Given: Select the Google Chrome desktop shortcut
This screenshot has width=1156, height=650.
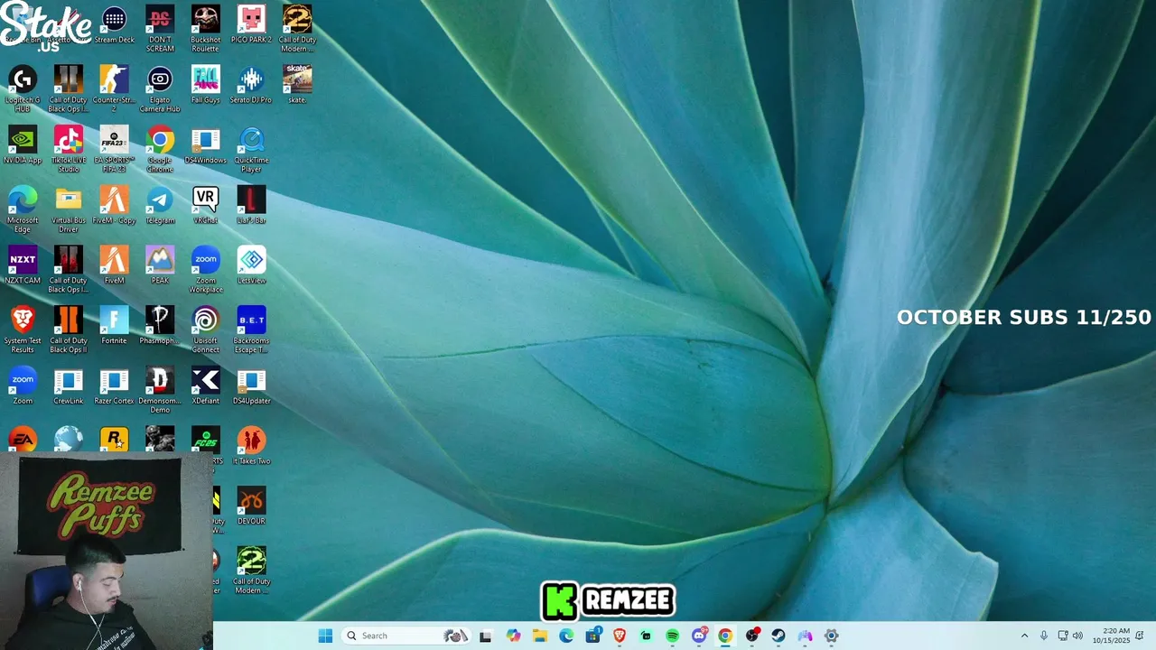Looking at the screenshot, I should pos(160,149).
